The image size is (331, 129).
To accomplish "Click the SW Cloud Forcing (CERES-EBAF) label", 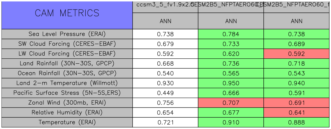I will [x=67, y=44].
